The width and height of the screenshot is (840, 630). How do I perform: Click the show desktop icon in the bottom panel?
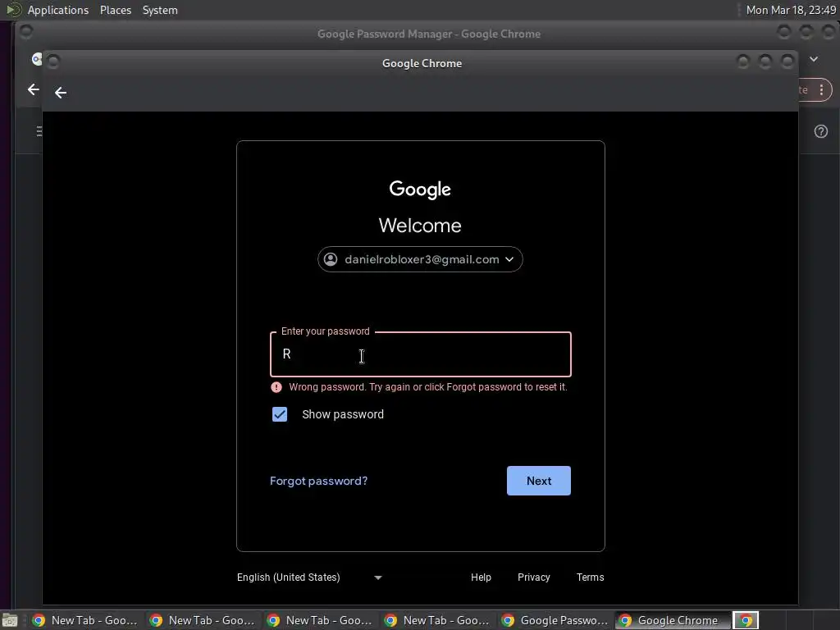pyautogui.click(x=10, y=620)
